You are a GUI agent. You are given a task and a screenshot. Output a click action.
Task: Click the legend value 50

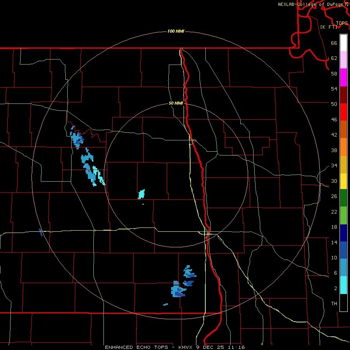click(x=334, y=104)
